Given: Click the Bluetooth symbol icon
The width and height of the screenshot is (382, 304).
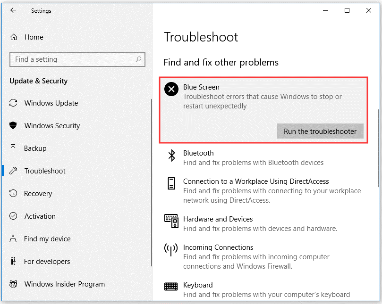Looking at the screenshot, I should pos(172,156).
